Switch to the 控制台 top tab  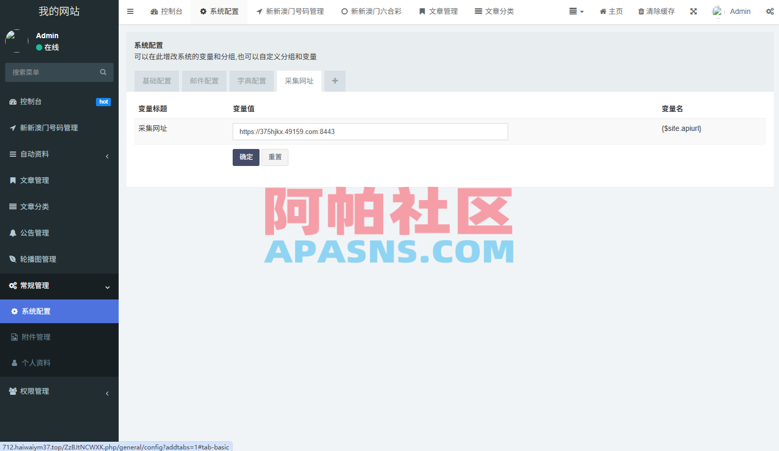coord(166,11)
